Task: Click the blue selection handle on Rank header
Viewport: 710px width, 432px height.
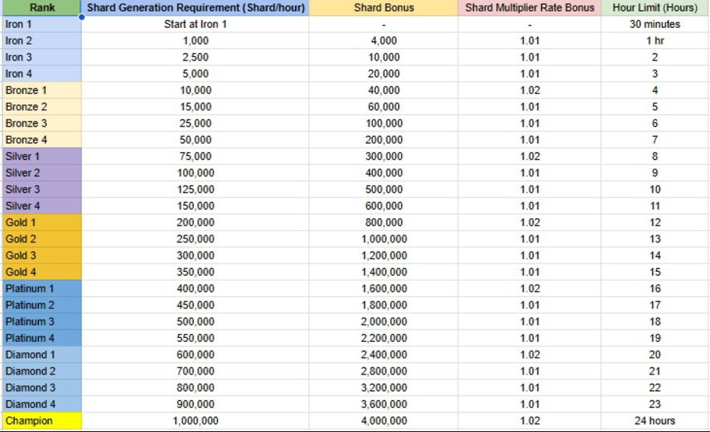Action: 82,17
